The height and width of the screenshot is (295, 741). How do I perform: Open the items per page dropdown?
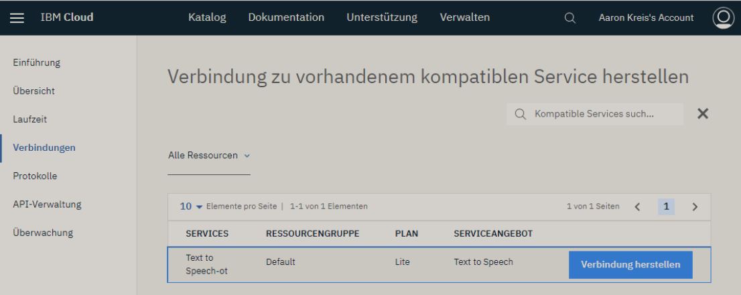[x=192, y=206]
